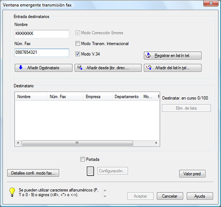The width and height of the screenshot is (221, 207).
Task: Click the Cancelar button
Action: coord(170,196)
